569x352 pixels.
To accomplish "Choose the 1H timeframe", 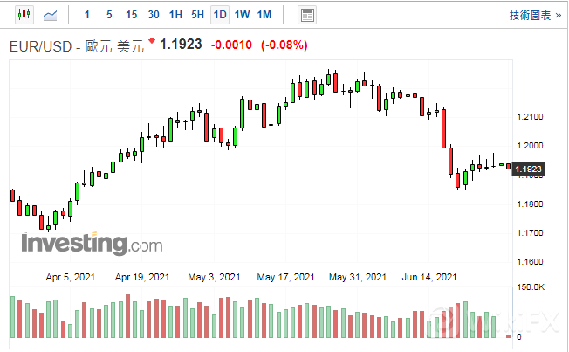I will (x=175, y=15).
